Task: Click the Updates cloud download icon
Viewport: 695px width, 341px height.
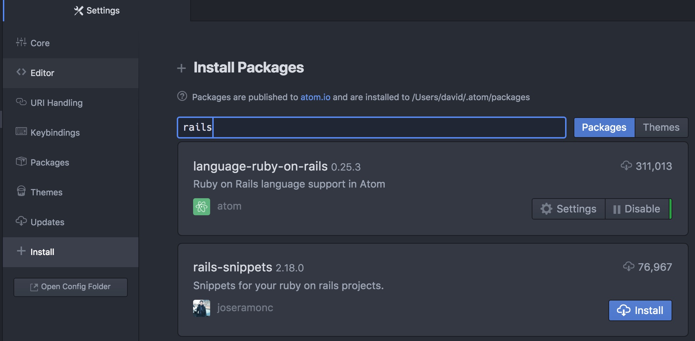Action: point(21,221)
